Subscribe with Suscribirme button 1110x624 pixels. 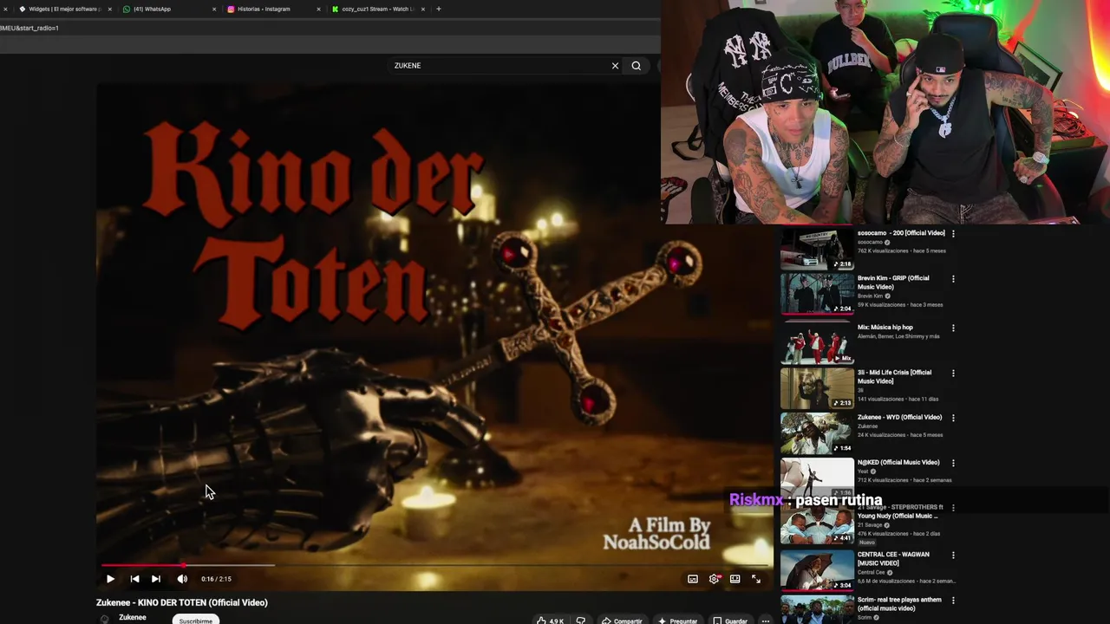(x=196, y=621)
